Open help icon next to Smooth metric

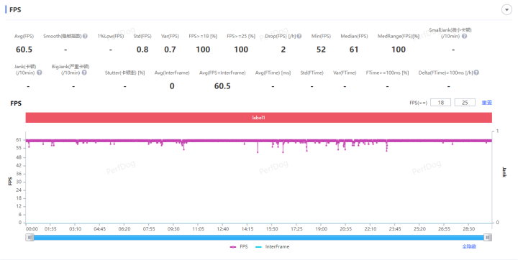click(x=85, y=36)
